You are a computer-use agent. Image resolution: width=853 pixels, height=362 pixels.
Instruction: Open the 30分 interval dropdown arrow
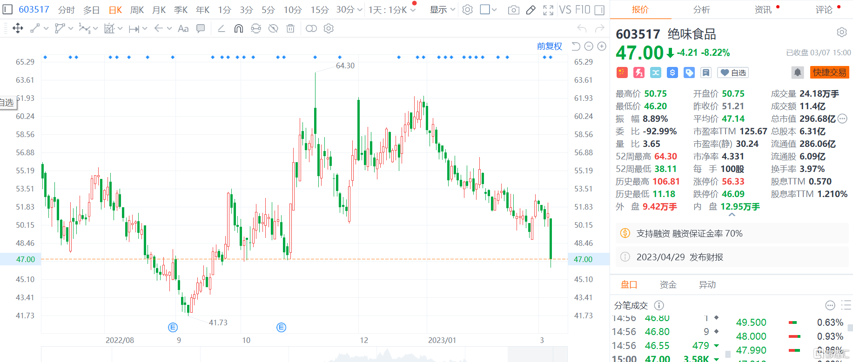(x=360, y=10)
